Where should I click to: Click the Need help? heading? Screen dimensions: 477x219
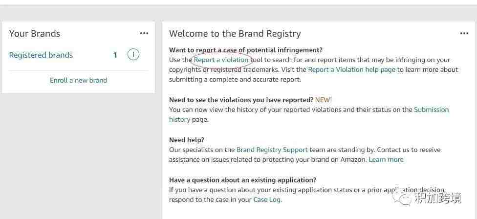coord(187,140)
